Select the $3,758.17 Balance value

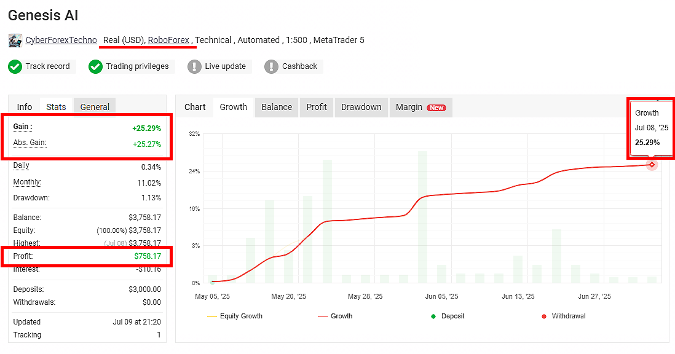click(144, 217)
